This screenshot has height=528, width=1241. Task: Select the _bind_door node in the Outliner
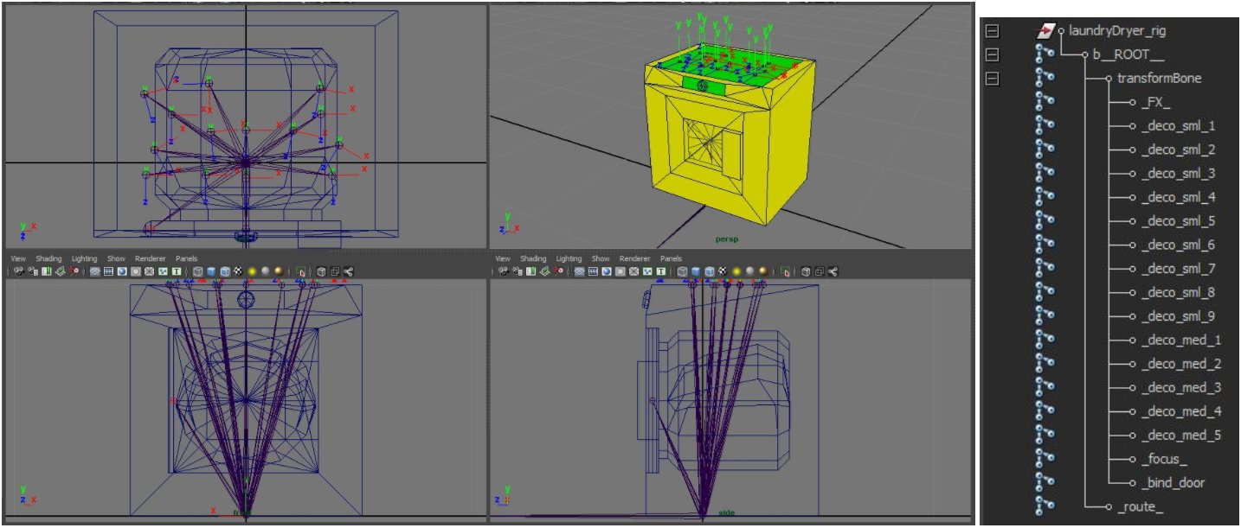[x=1171, y=484]
